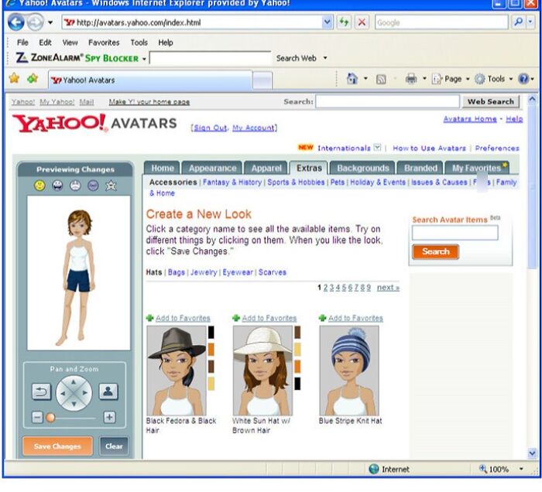Click the Home house icon in command bar
Viewport: 542px width, 492px height.
[x=352, y=79]
